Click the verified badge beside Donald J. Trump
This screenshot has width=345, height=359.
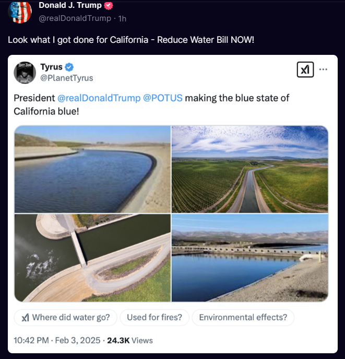click(x=109, y=6)
